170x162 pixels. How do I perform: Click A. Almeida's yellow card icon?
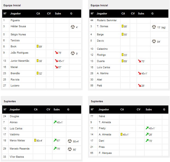[122, 134]
